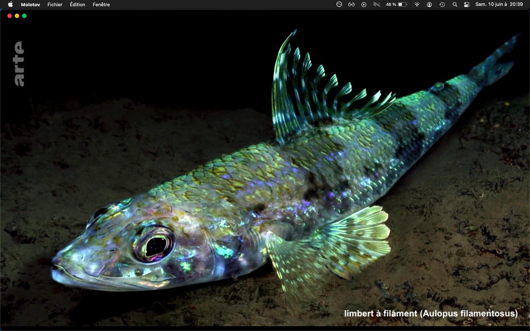Image resolution: width=530 pixels, height=331 pixels.
Task: Open the Édition menu
Action: pos(77,4)
